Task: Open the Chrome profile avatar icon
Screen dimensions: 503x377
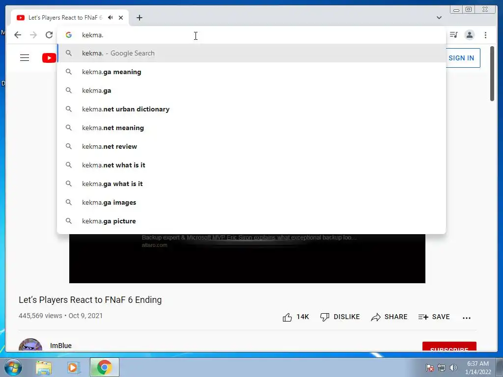Action: click(x=469, y=35)
